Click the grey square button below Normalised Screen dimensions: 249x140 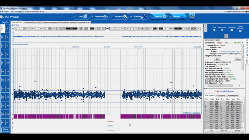tap(226, 36)
